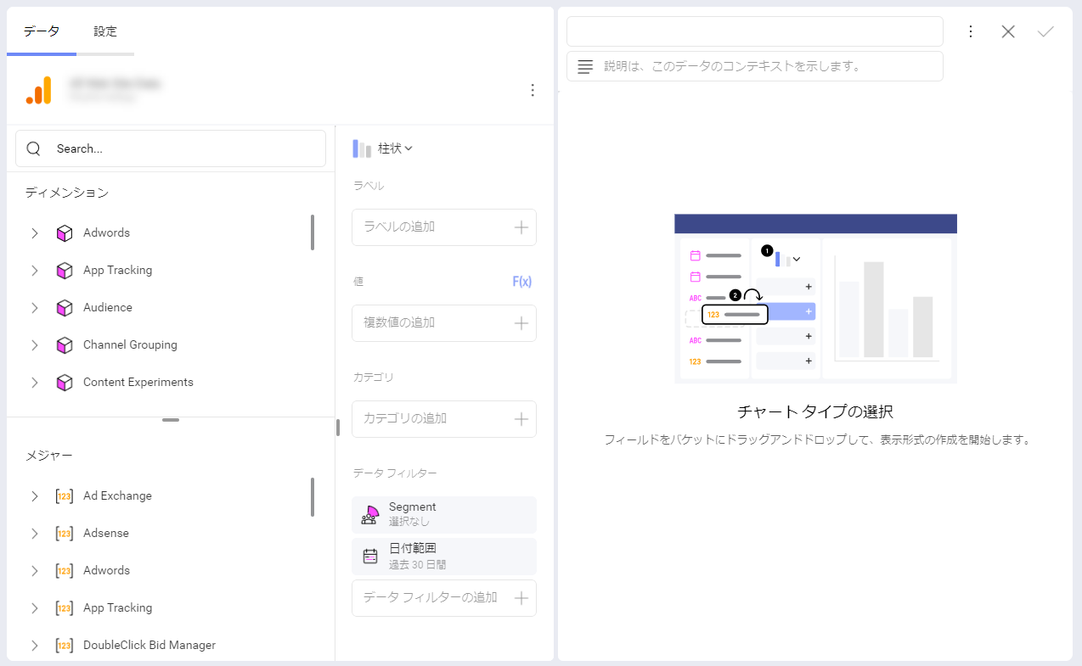Expand the App Tracking measure group

coord(35,608)
